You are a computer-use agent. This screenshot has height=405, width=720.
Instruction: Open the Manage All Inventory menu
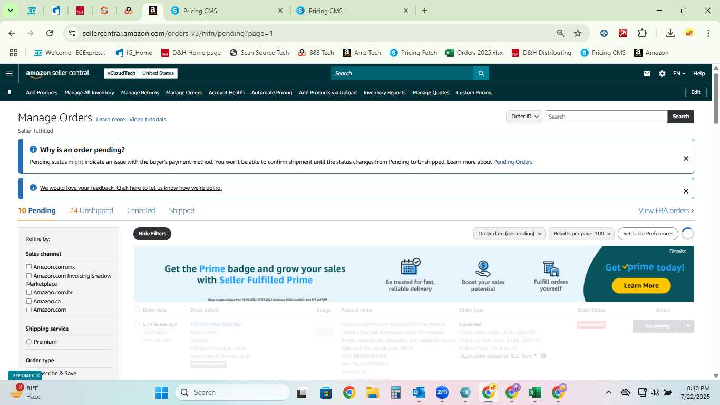tap(89, 92)
